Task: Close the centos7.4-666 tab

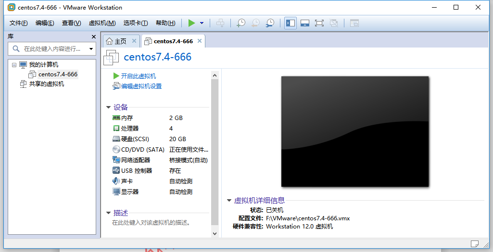Action: [199, 41]
